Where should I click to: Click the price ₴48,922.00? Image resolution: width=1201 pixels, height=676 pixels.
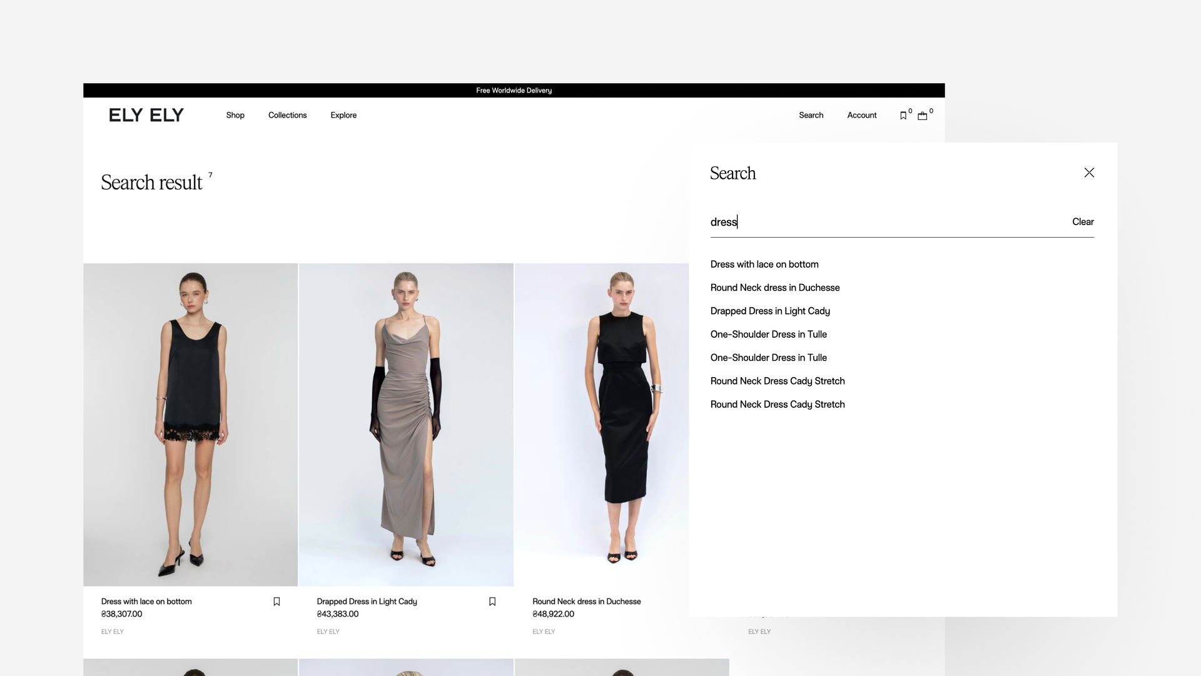click(554, 614)
